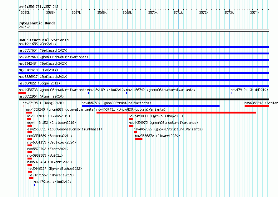Open nsv4059245 (gnomADStructuralVariants) label
Viewport: 278px width, 197px height.
tap(61, 109)
